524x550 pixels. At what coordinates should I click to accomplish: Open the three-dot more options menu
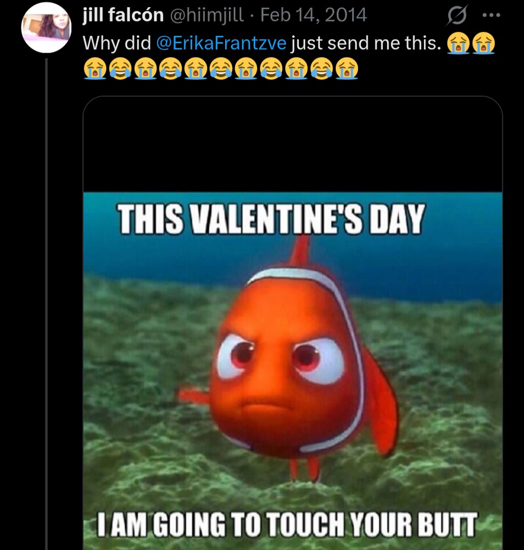pyautogui.click(x=490, y=15)
